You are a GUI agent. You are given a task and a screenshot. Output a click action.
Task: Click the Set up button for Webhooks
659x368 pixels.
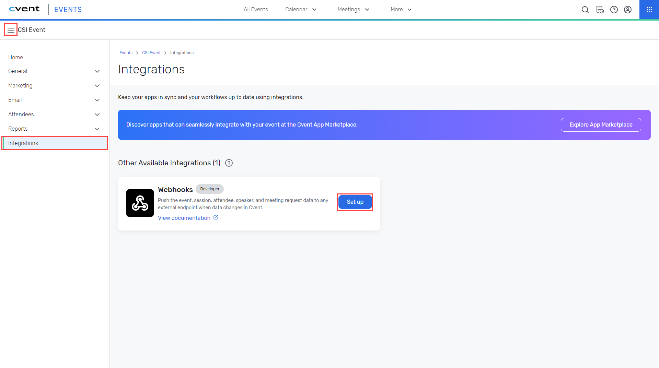click(355, 202)
